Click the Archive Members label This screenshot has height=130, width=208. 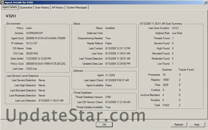tap(150, 95)
